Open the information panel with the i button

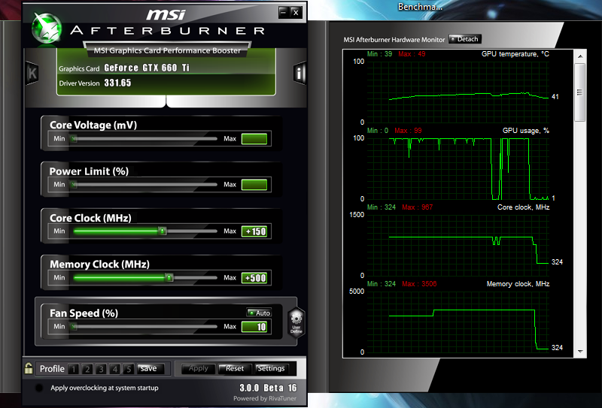(299, 72)
